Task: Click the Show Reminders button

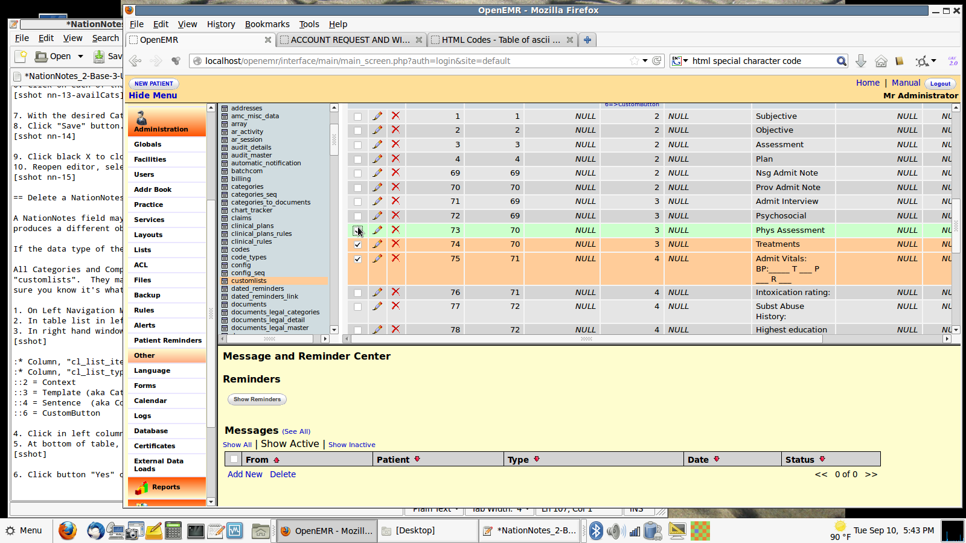Action: click(257, 399)
